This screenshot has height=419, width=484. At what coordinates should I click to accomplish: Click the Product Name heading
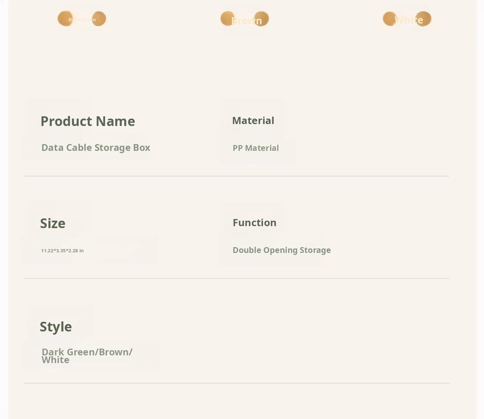[x=88, y=121]
